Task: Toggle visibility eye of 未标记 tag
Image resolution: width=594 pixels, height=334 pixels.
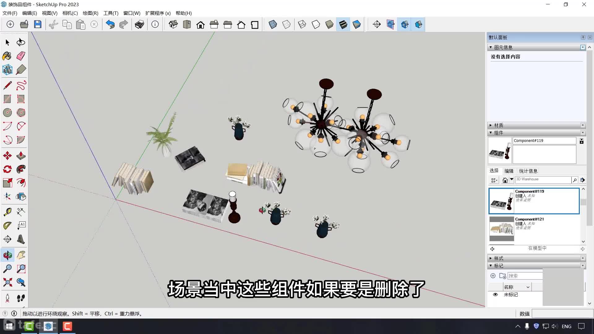Action: click(495, 295)
